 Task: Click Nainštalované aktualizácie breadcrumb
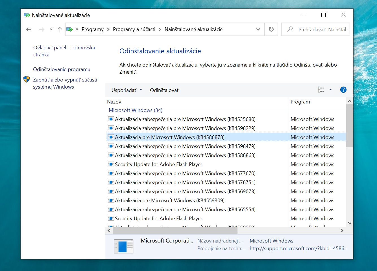click(x=193, y=29)
